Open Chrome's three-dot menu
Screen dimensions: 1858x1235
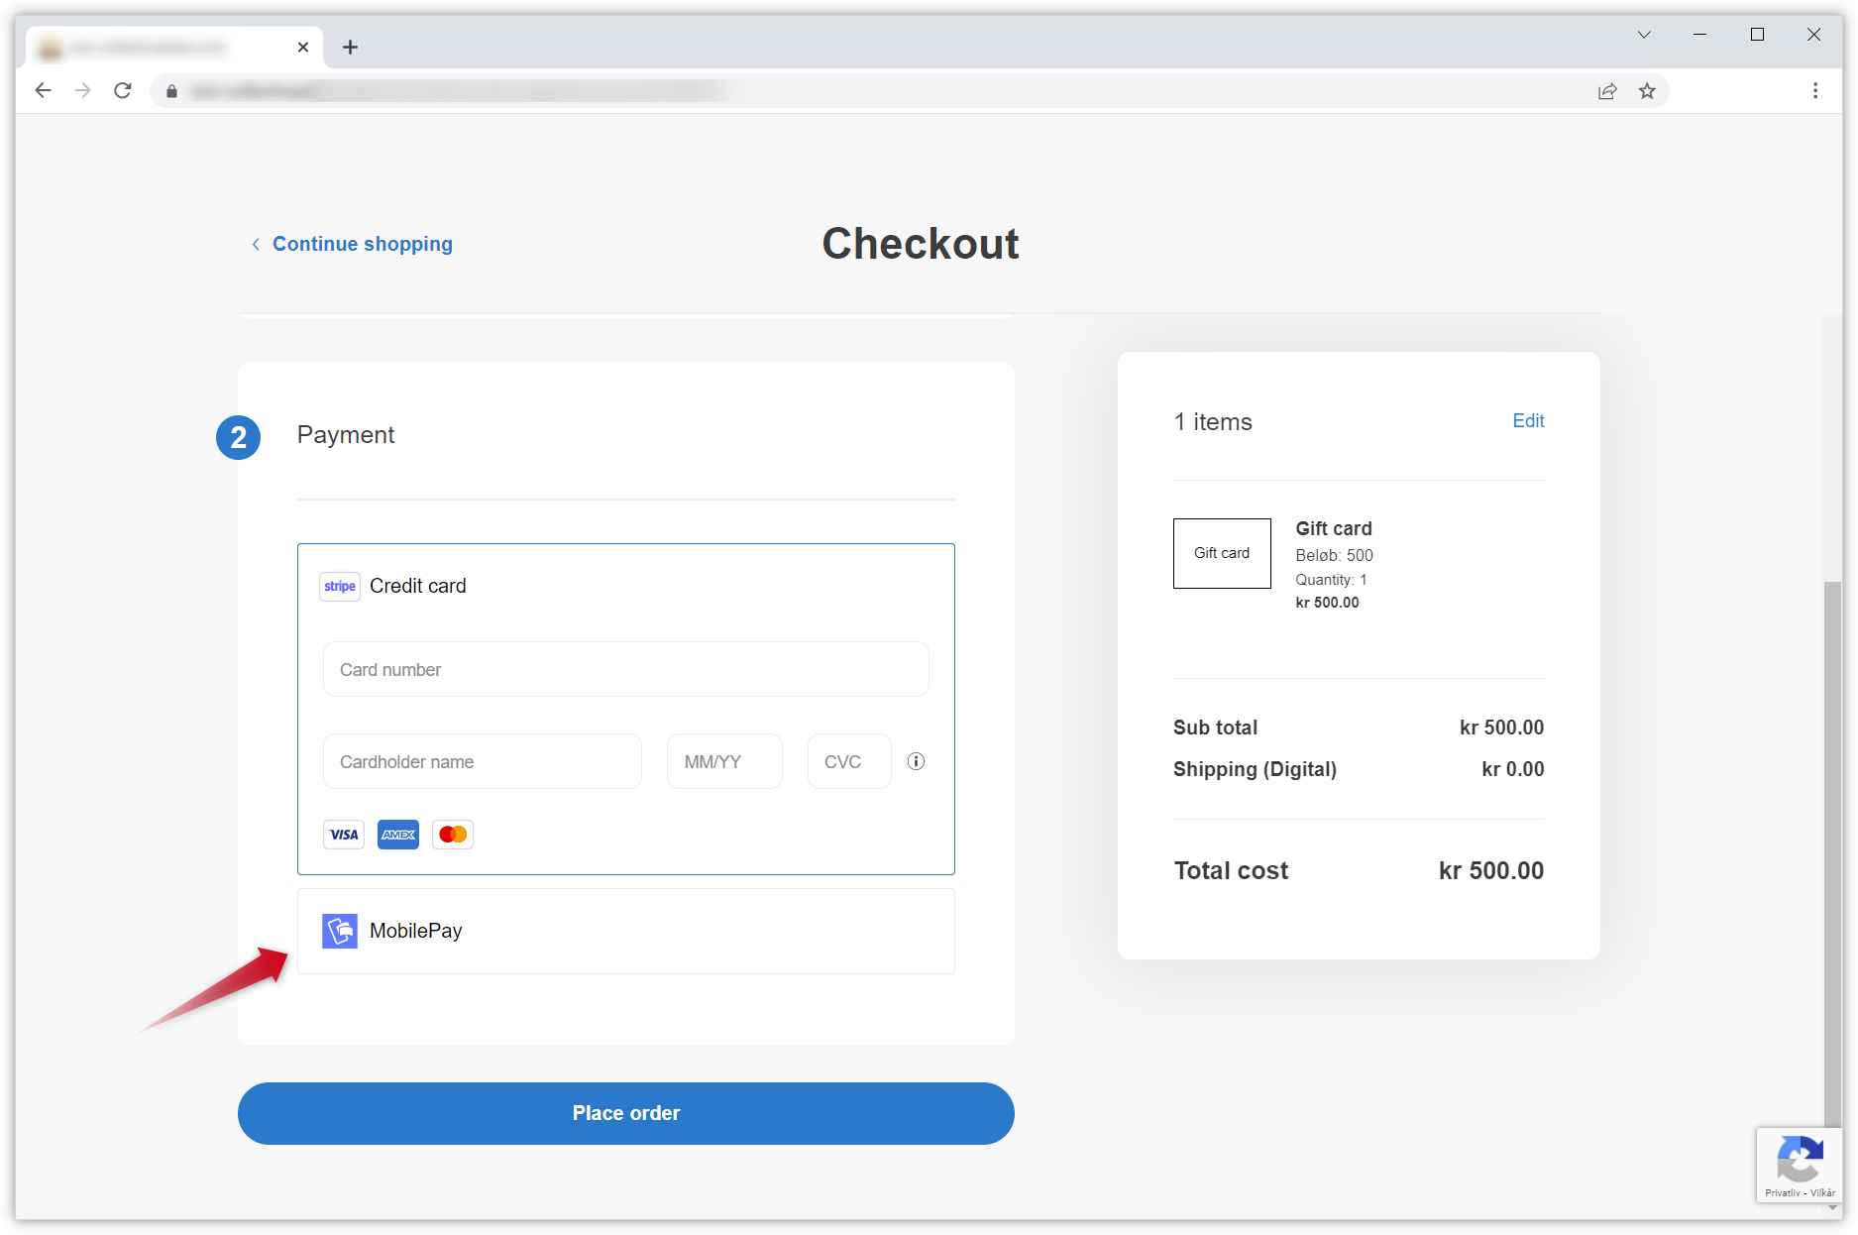[1815, 90]
